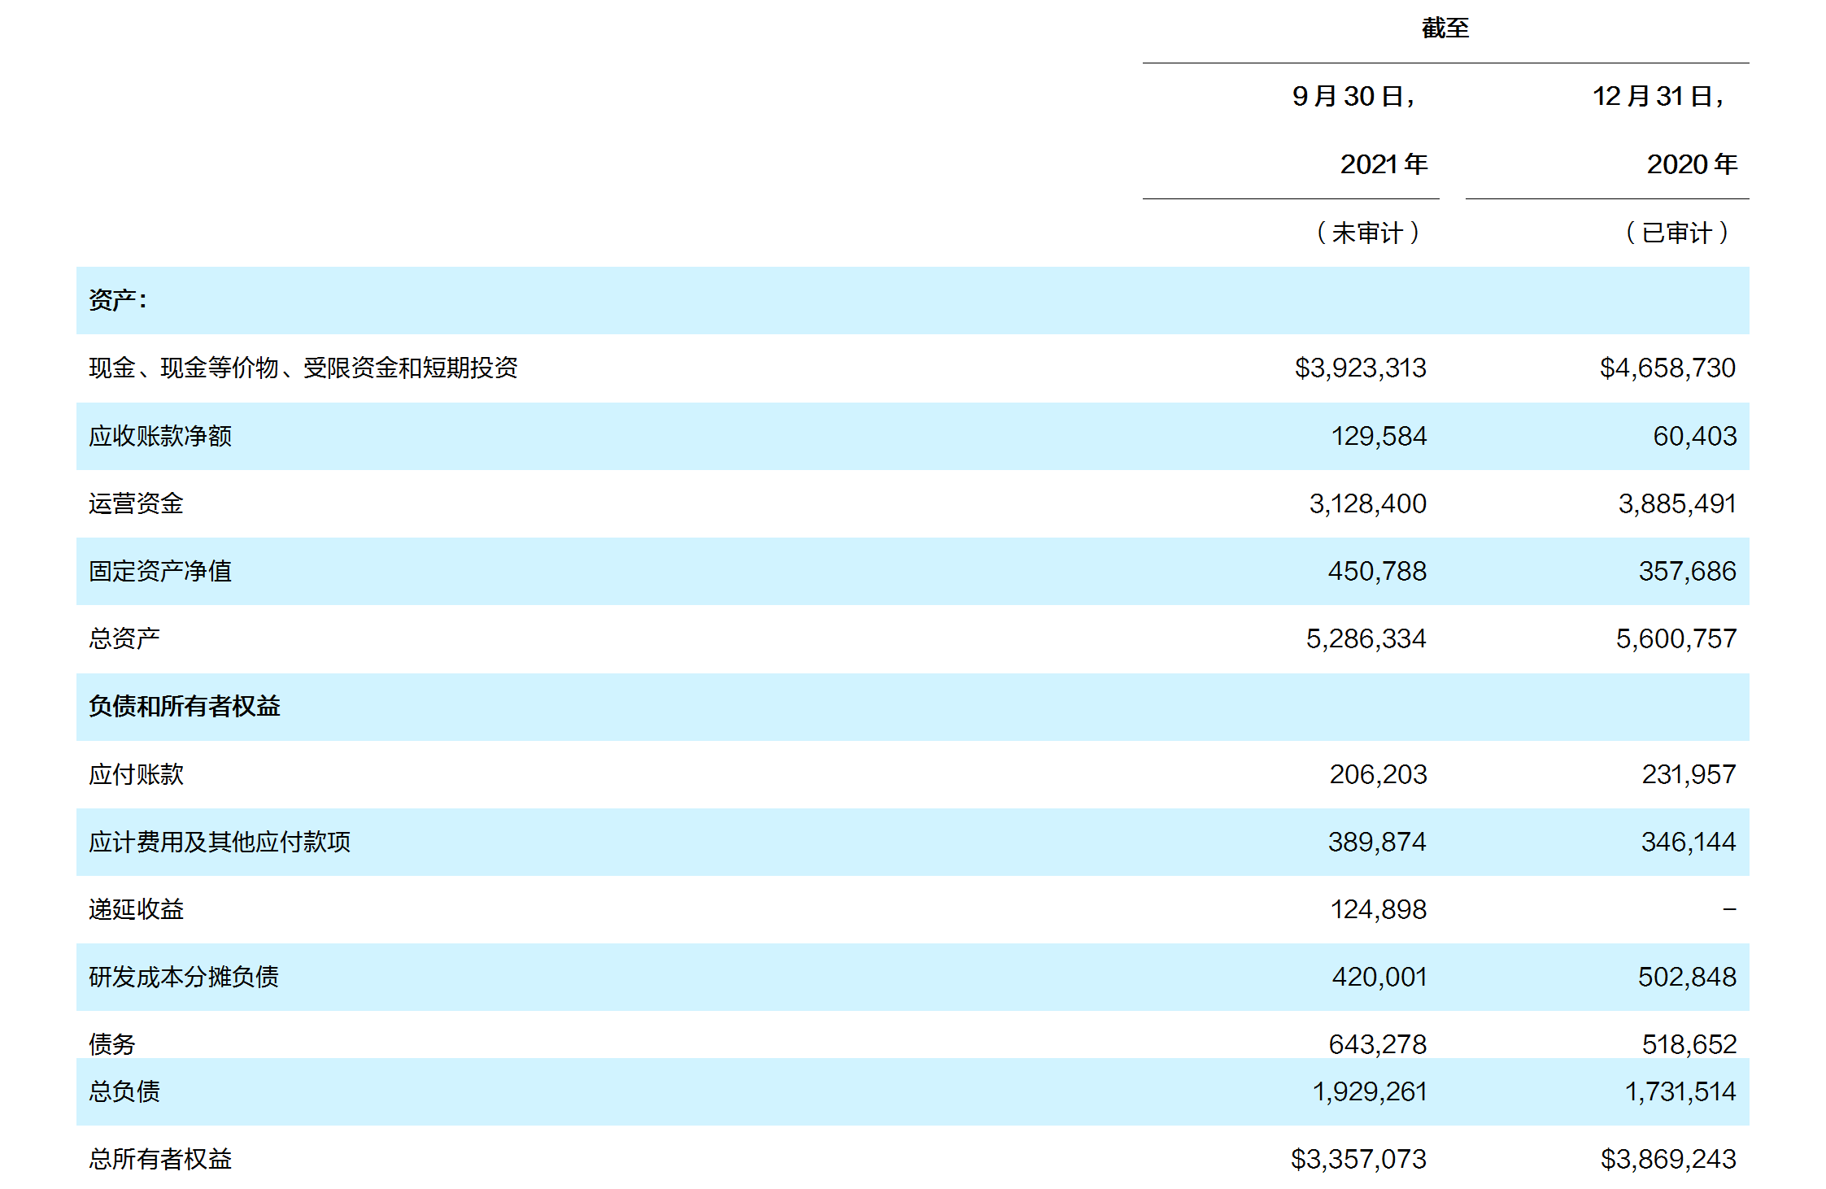Select value 389,874
The width and height of the screenshot is (1826, 1189).
pos(1377,842)
